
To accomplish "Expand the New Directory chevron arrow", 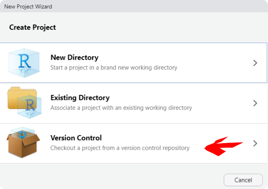I will (x=255, y=63).
